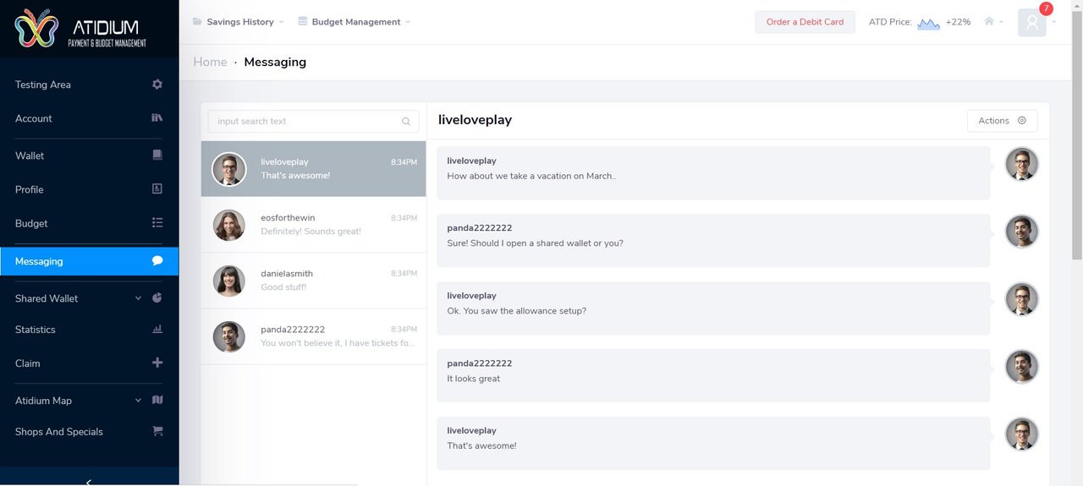Click the Account library icon in sidebar
The image size is (1083, 486).
click(x=157, y=118)
